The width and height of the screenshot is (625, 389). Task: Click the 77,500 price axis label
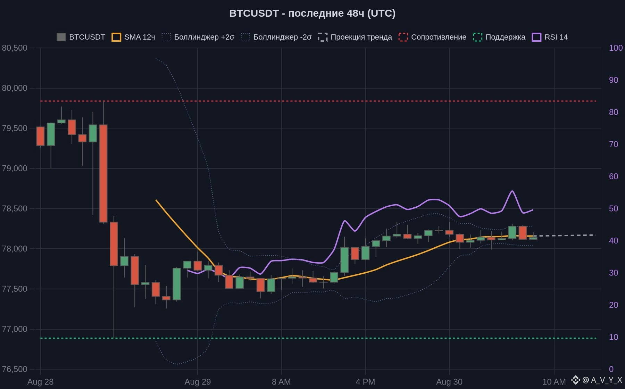15,289
